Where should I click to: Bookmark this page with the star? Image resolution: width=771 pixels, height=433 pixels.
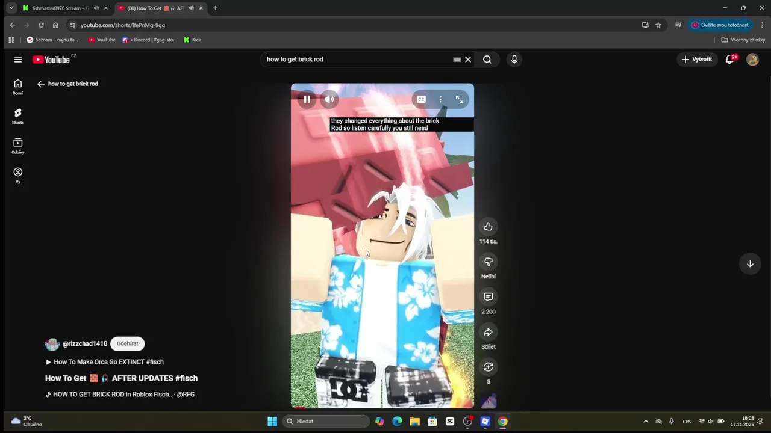[x=658, y=25]
